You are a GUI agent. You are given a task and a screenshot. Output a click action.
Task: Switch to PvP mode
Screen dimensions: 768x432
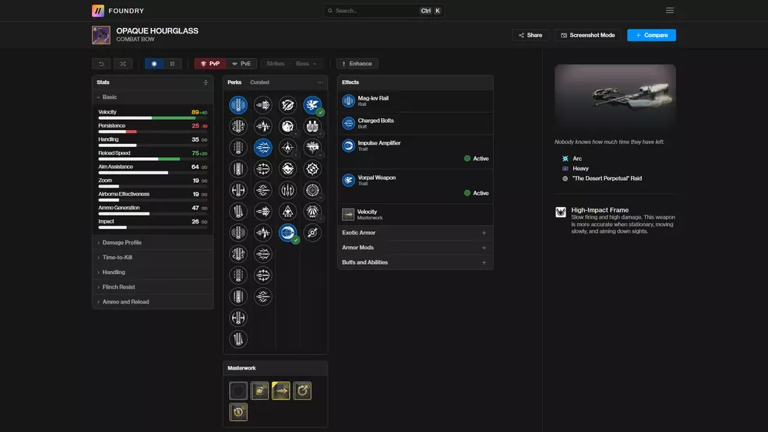click(x=210, y=64)
